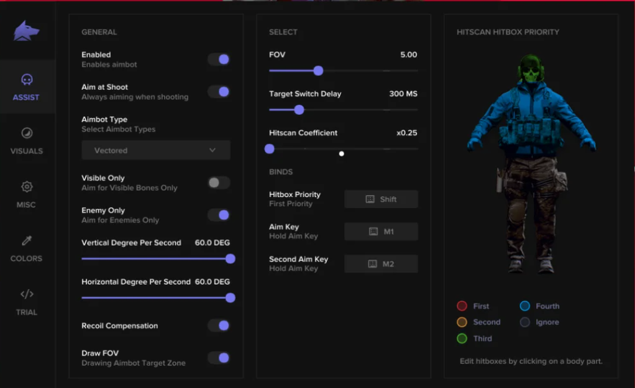635x388 pixels.
Task: Click the 'Enables aimbot' description text
Action: click(x=109, y=64)
